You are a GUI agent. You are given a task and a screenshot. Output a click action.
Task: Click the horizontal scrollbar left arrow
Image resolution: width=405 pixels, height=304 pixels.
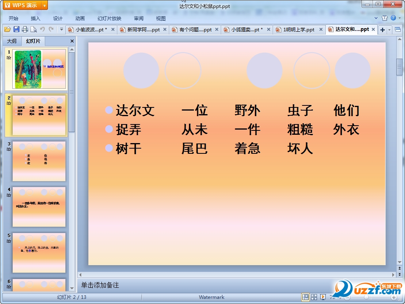click(80, 275)
